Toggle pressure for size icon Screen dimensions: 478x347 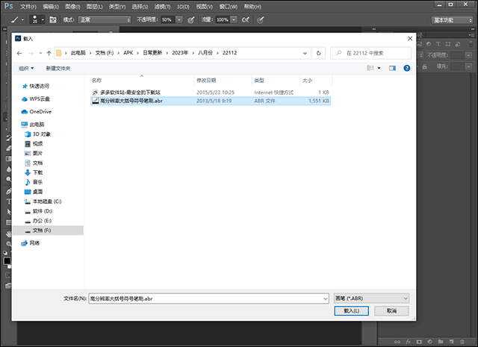tap(260, 20)
